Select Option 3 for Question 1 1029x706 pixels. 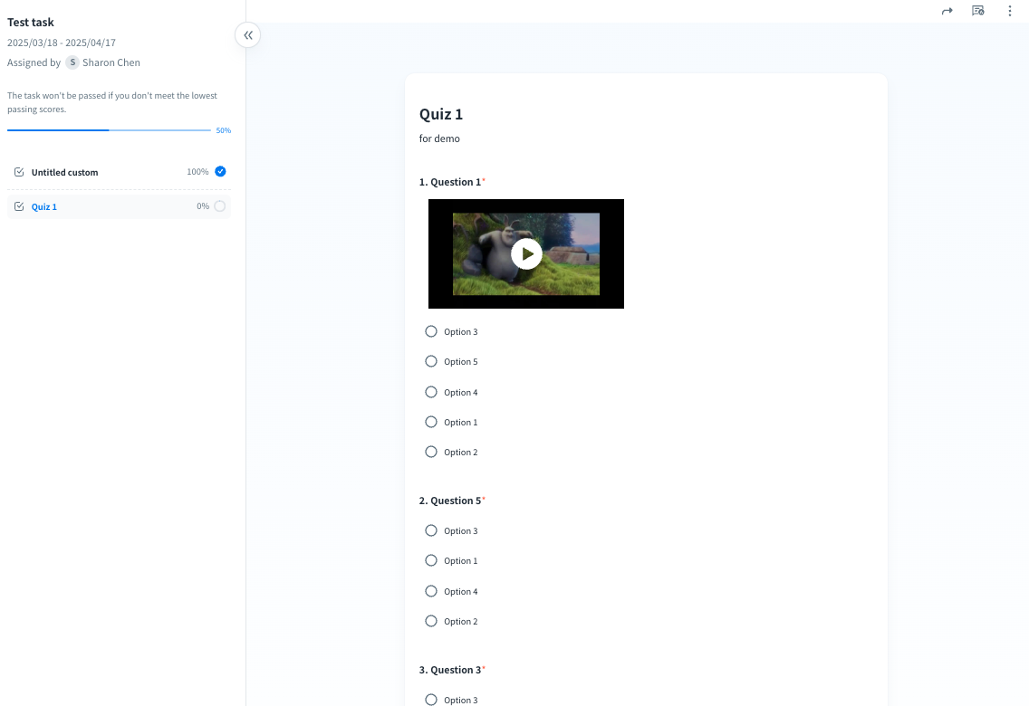431,331
